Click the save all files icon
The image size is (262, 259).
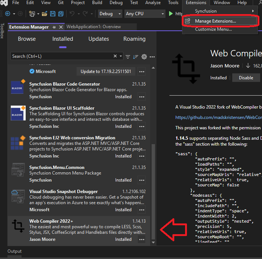(61, 14)
